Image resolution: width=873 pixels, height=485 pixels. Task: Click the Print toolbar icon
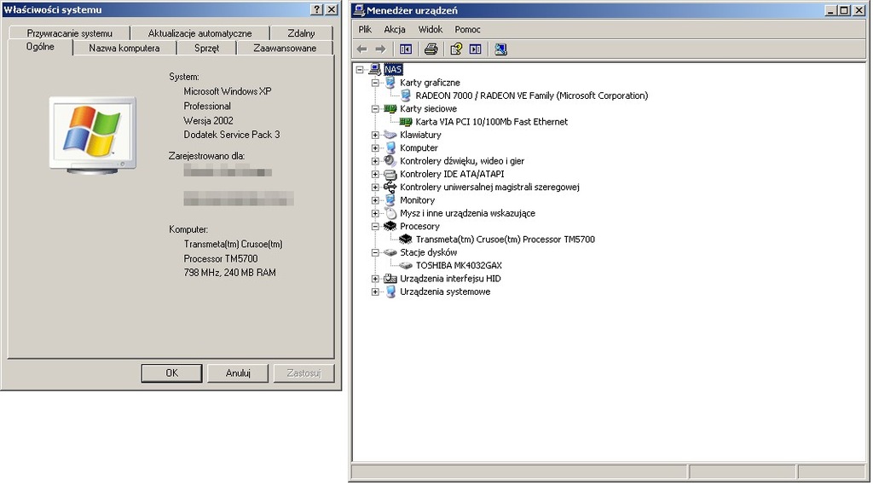(431, 49)
